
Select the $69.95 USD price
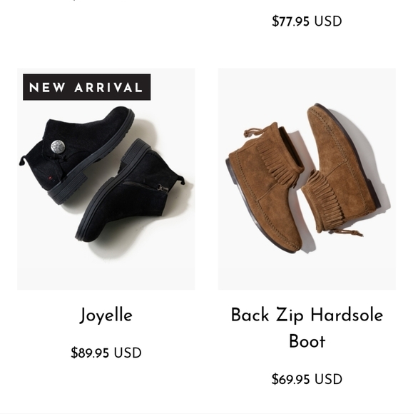(x=307, y=379)
